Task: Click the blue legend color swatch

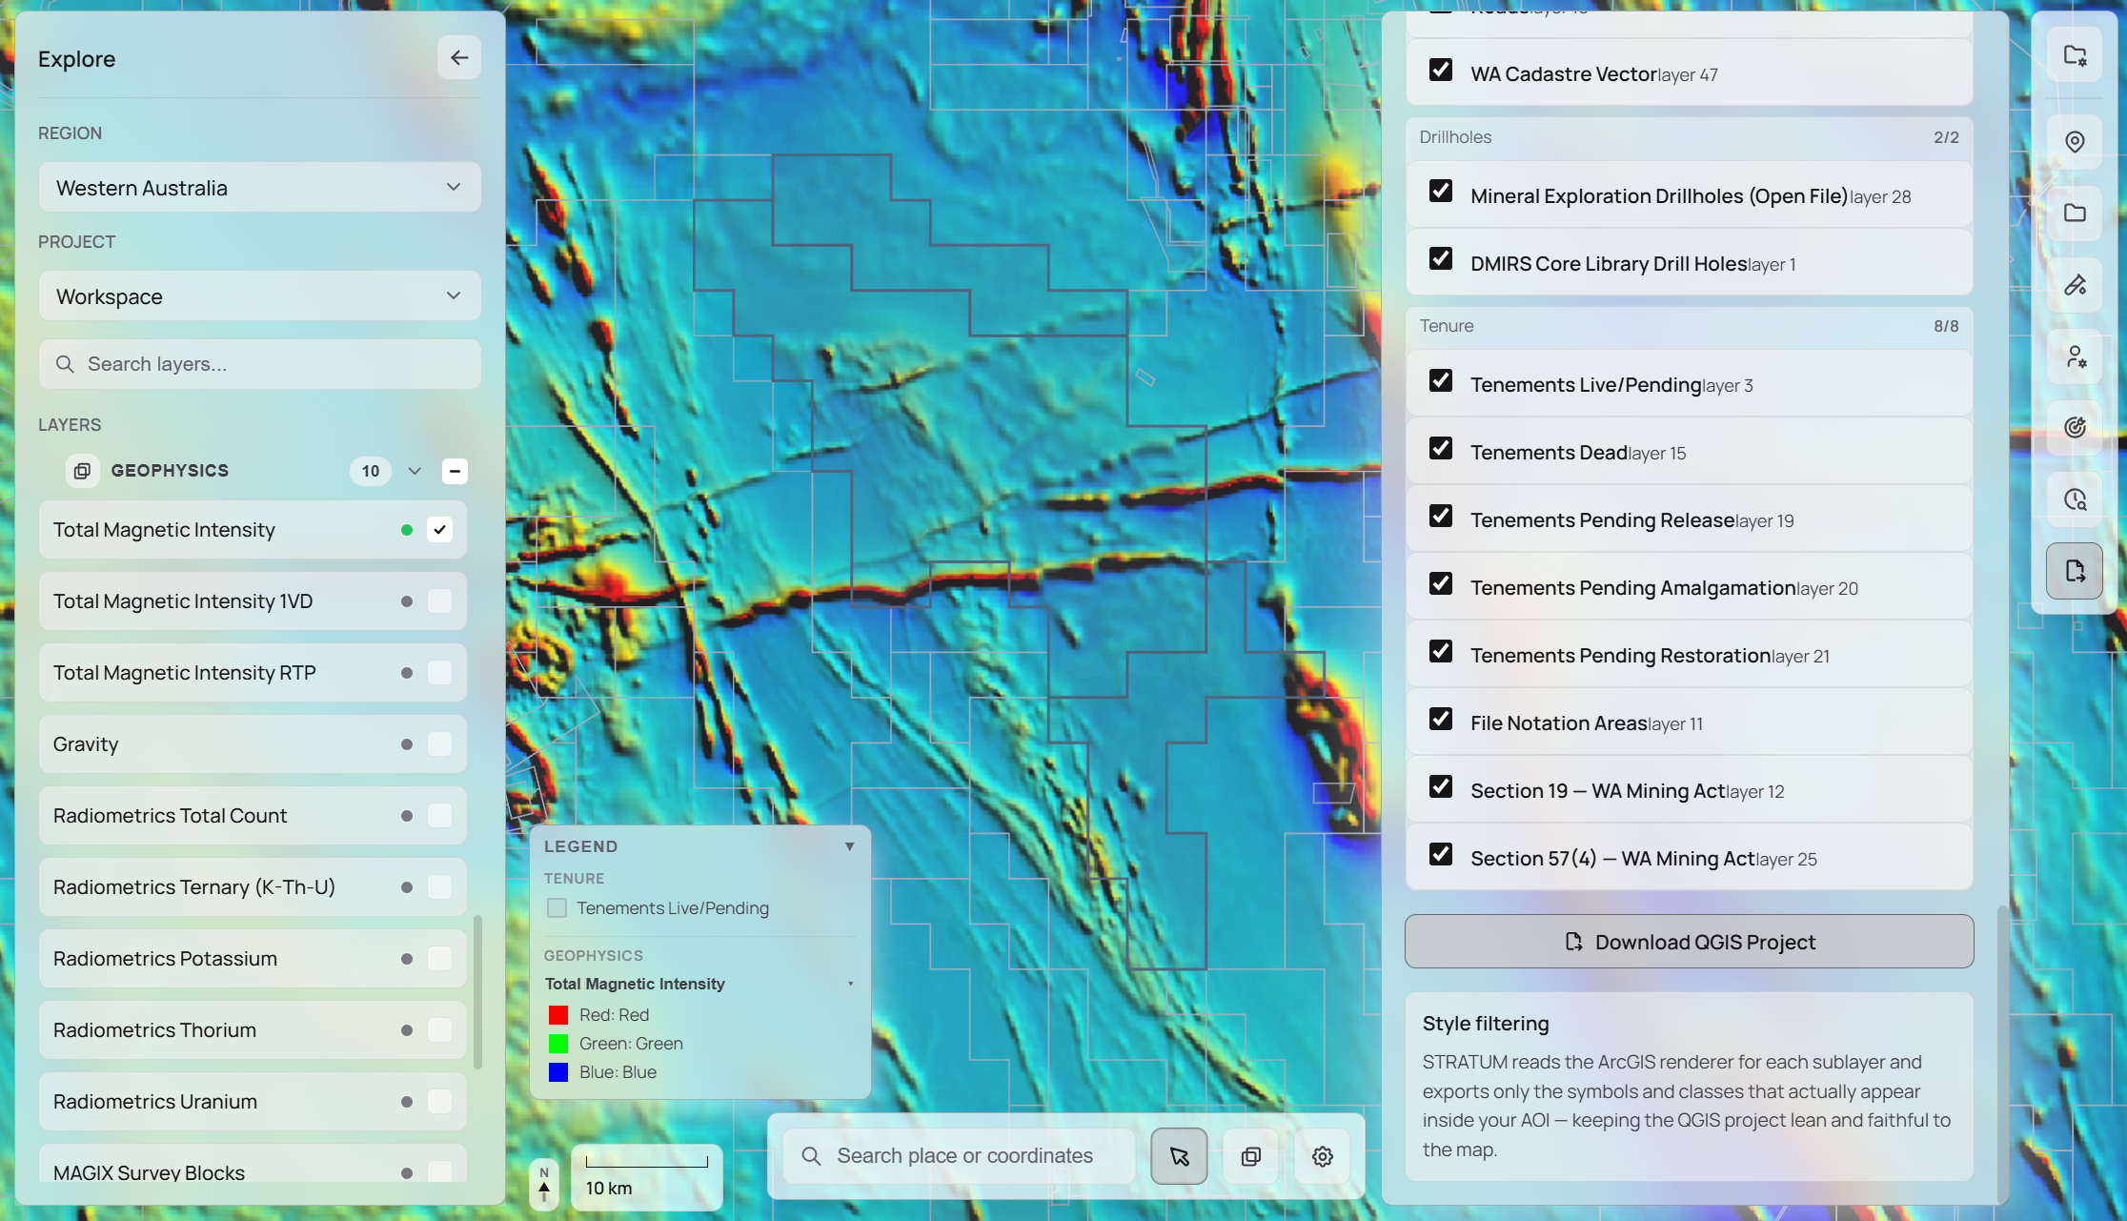Action: tap(558, 1072)
